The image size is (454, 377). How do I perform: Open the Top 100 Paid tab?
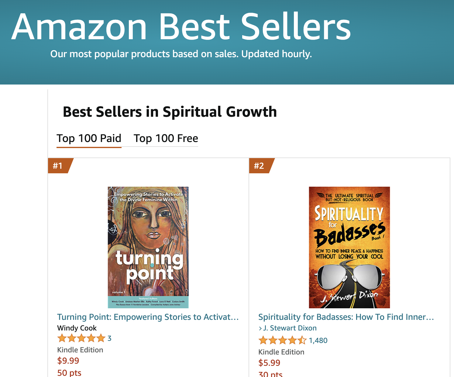tap(89, 139)
